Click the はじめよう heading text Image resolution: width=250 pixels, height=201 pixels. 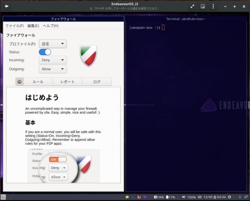(x=42, y=97)
